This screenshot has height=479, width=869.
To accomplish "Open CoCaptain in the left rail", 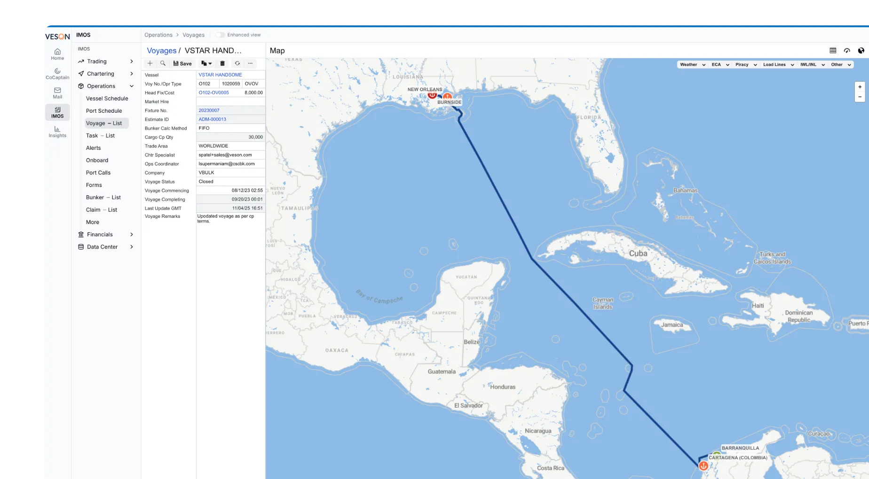I will click(57, 74).
